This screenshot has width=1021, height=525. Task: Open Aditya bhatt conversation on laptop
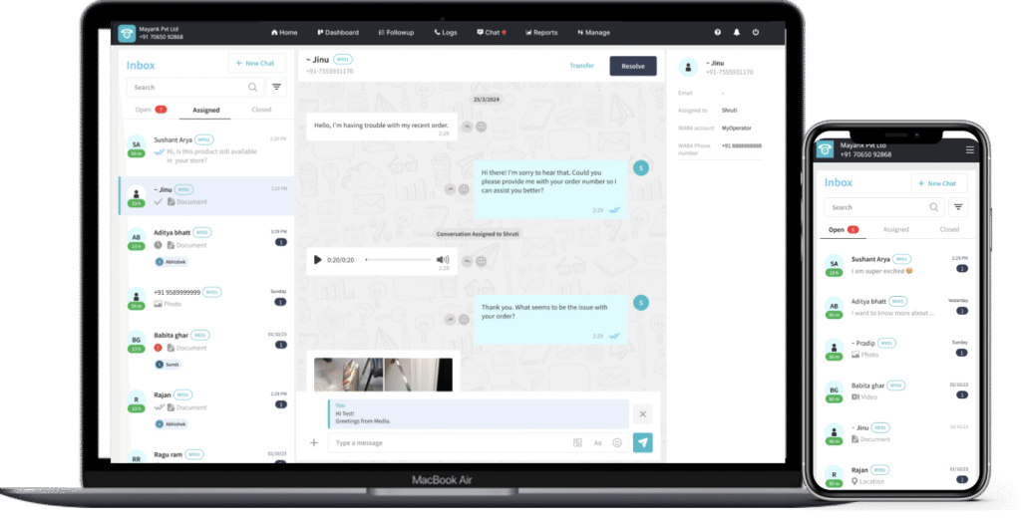coord(207,247)
